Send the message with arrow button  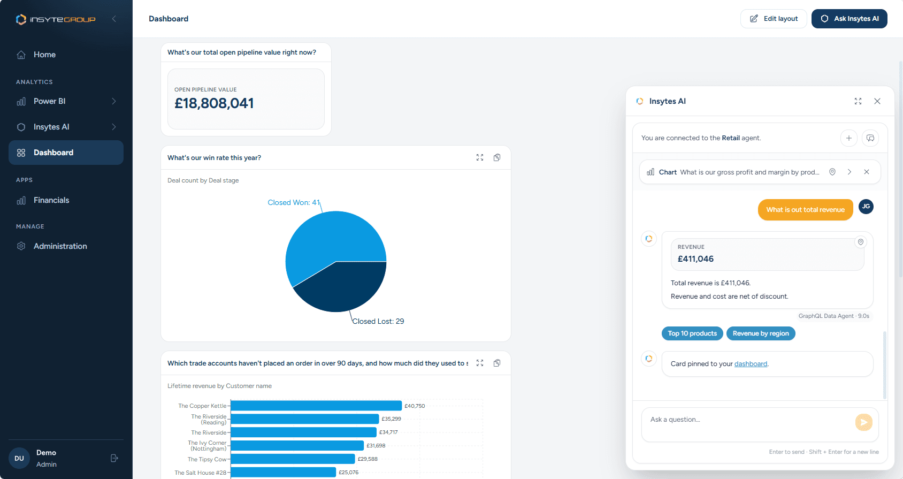[864, 422]
